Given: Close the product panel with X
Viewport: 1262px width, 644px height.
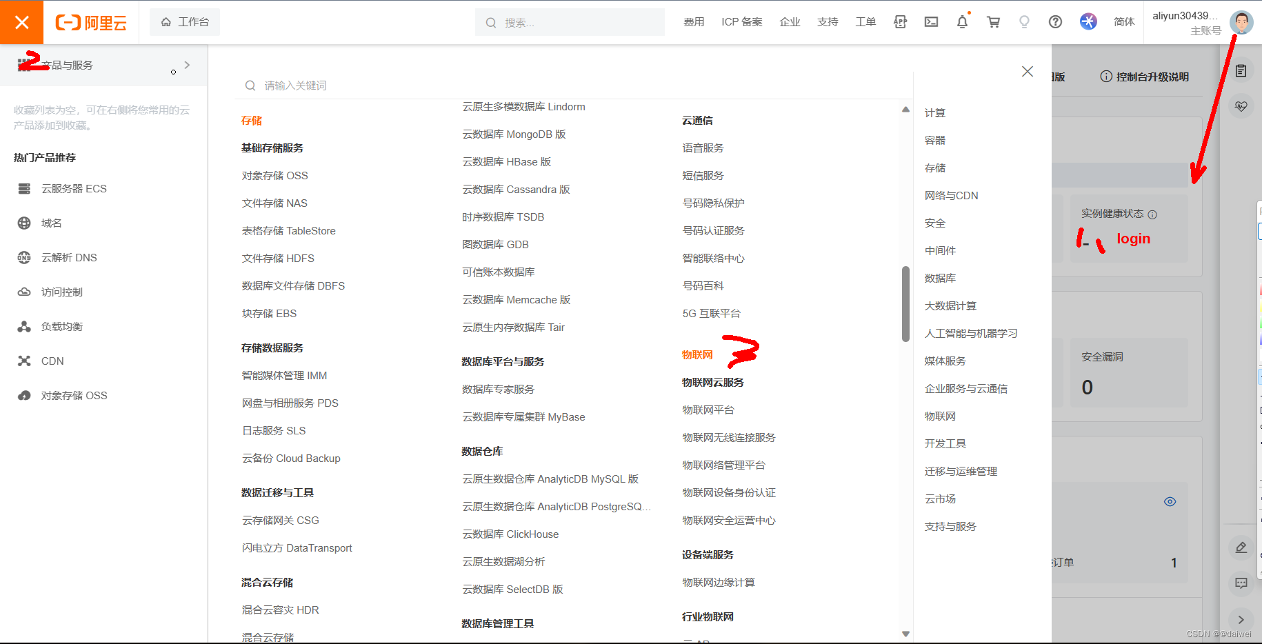Looking at the screenshot, I should click(x=1028, y=72).
